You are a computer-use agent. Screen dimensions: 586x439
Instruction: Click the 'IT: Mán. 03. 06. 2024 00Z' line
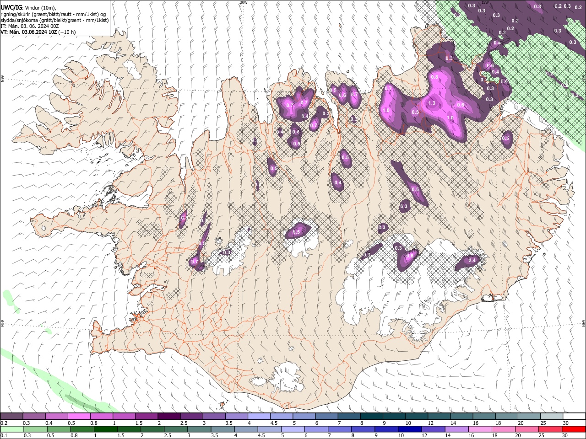[x=30, y=26]
